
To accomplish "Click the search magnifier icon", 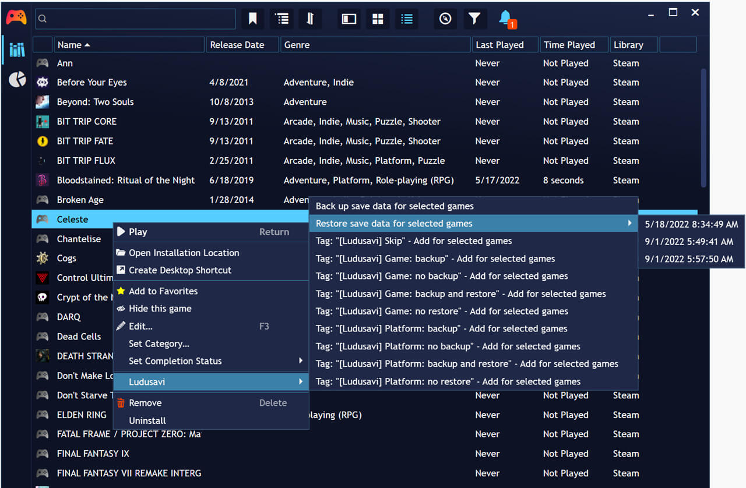I will click(43, 19).
